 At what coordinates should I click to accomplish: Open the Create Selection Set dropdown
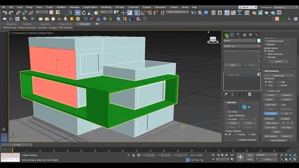[x=178, y=12]
